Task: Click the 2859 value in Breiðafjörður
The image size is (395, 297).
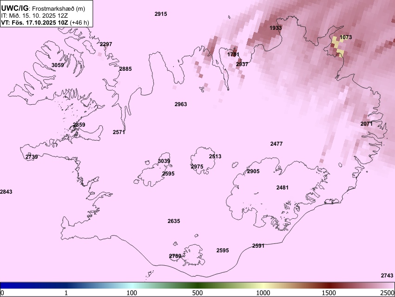Action: click(79, 125)
